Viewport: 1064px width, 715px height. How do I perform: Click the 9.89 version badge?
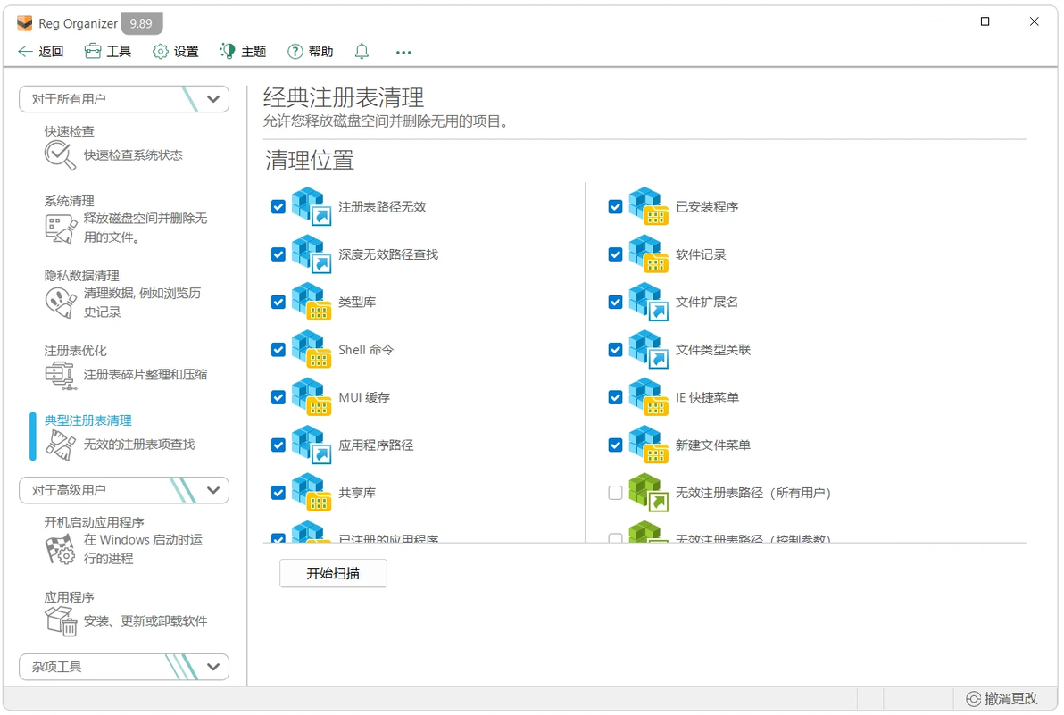click(141, 24)
